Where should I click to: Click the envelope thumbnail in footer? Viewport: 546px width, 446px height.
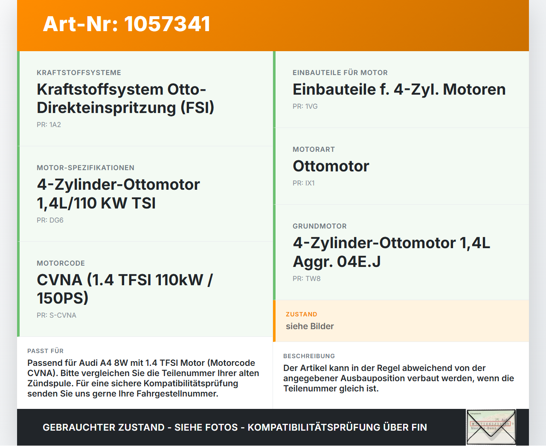491,427
